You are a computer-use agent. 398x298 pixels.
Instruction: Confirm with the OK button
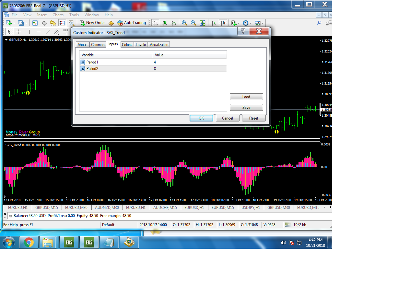201,118
